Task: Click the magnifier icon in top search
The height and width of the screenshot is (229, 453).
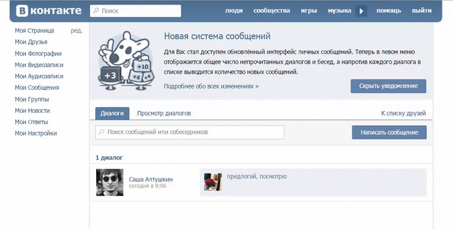Action: 96,11
